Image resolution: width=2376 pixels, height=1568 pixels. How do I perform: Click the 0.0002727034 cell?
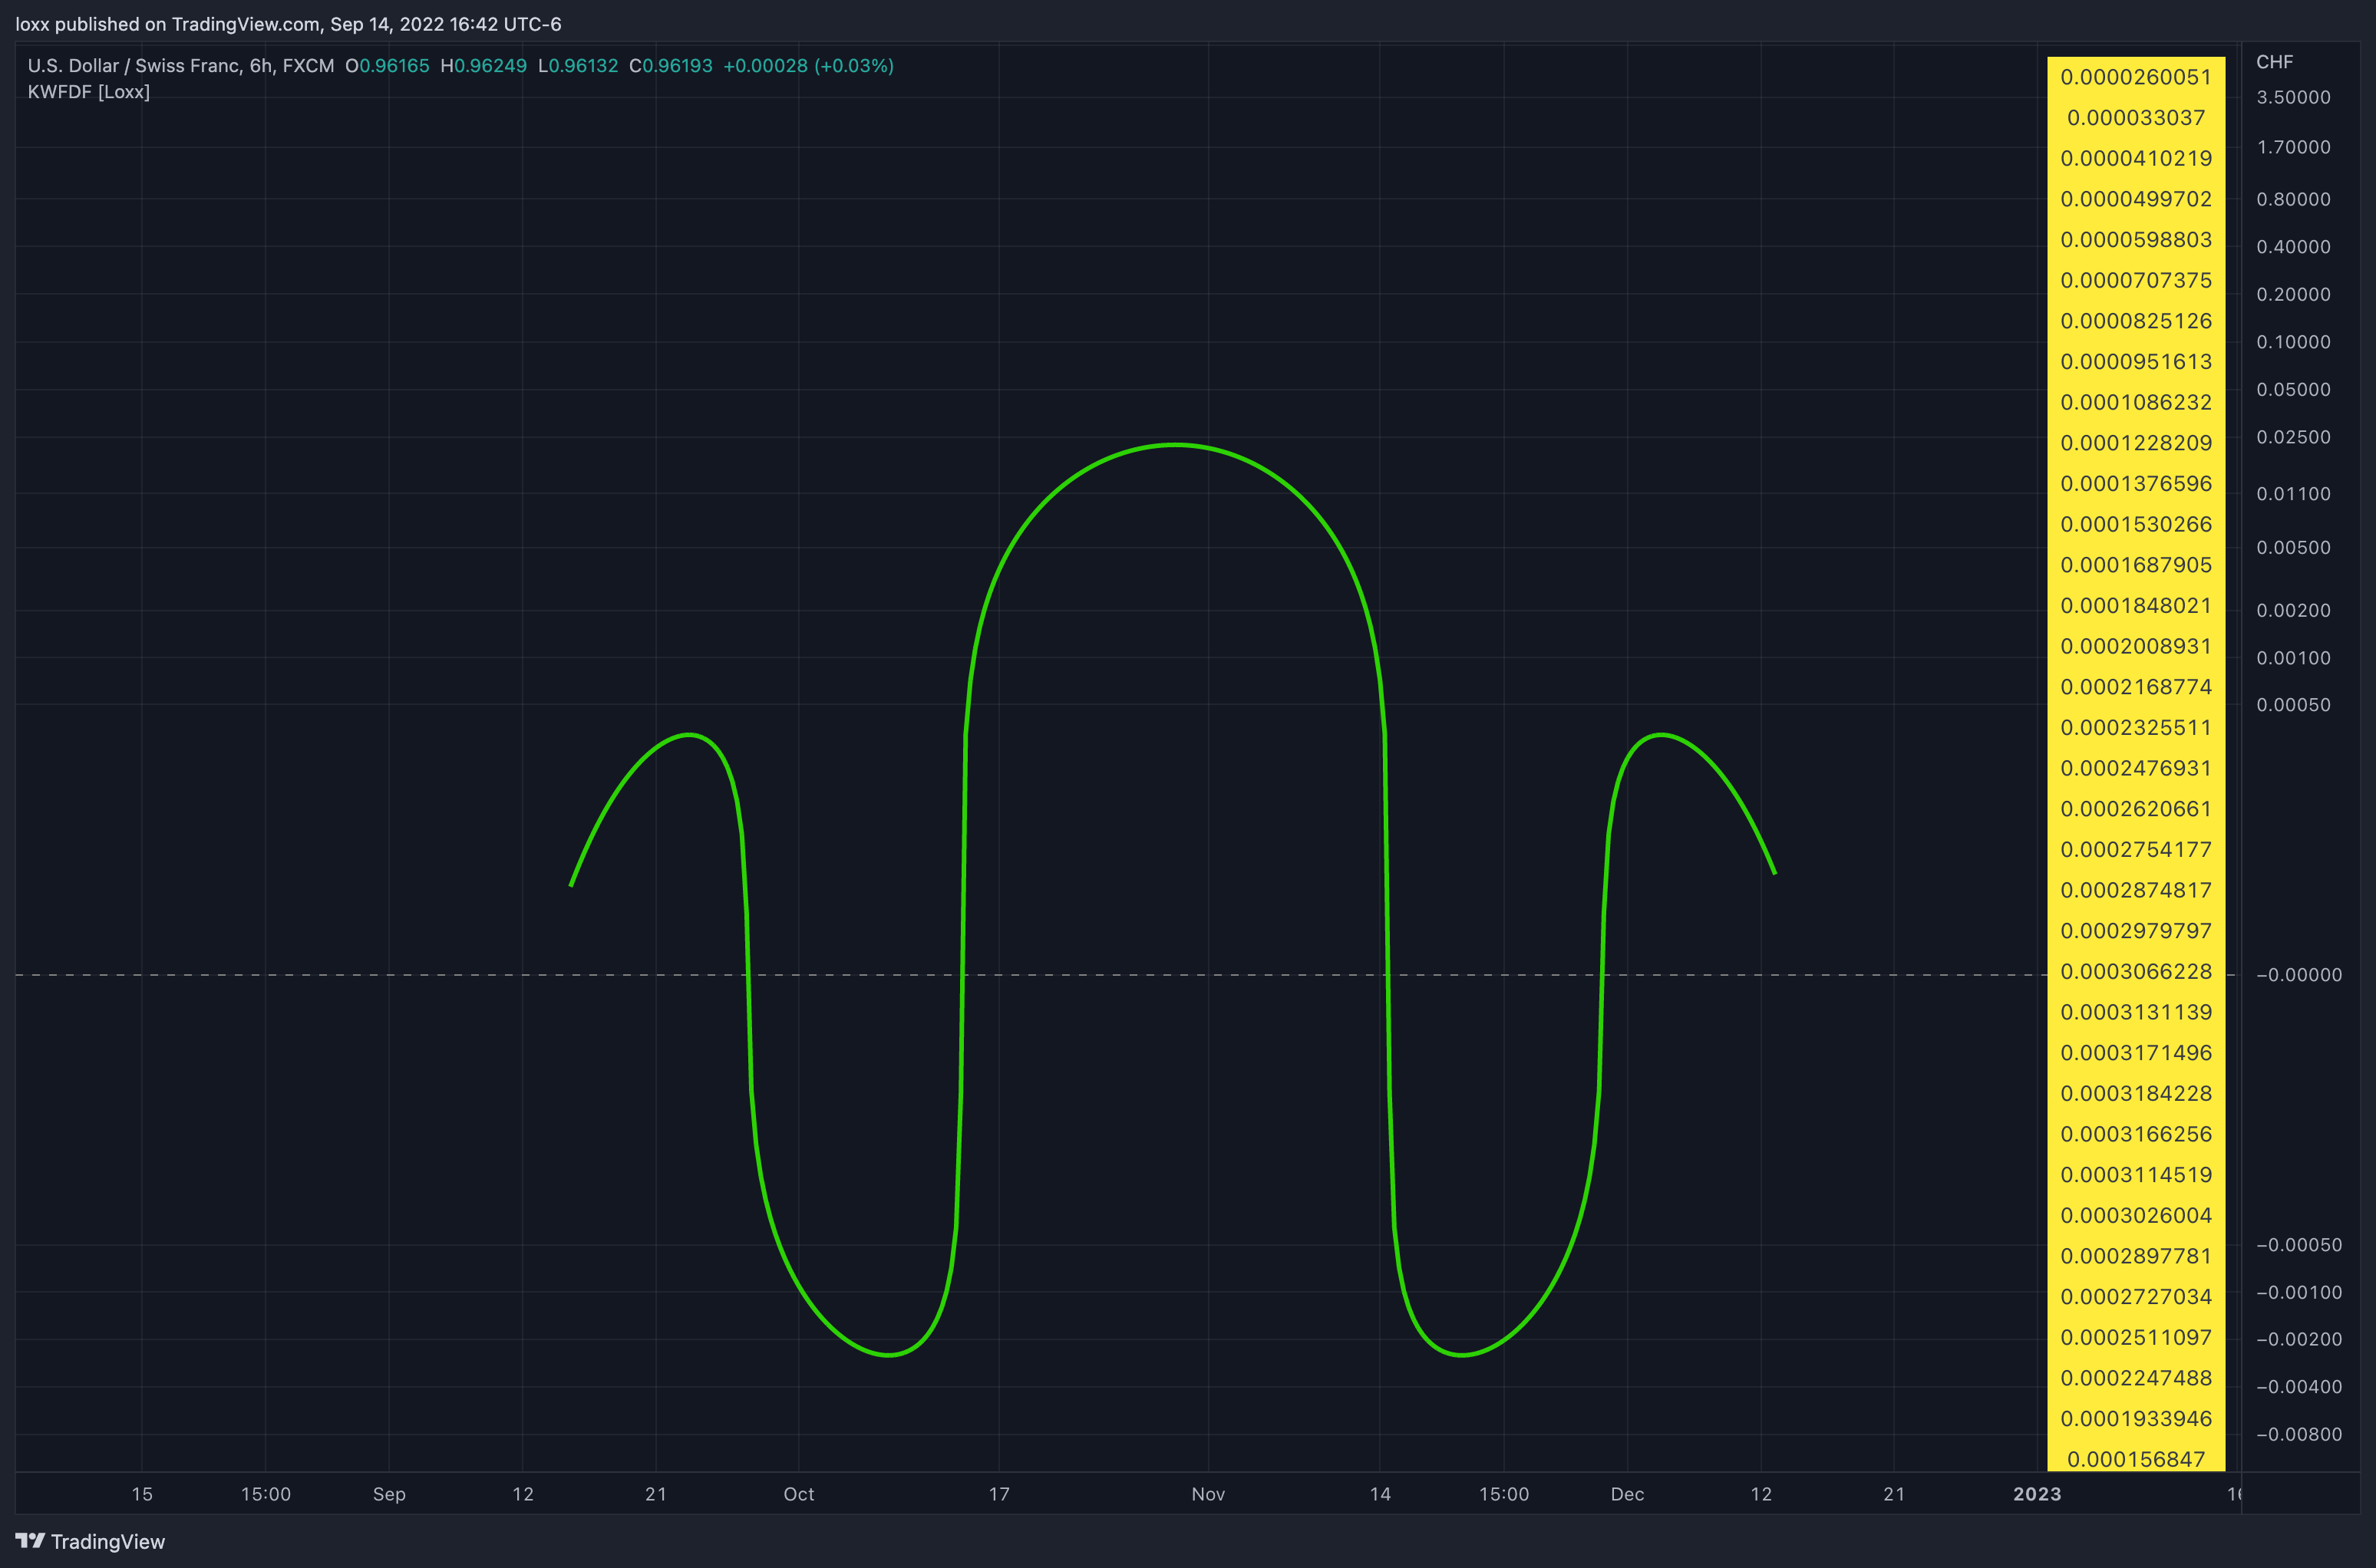click(x=2136, y=1297)
